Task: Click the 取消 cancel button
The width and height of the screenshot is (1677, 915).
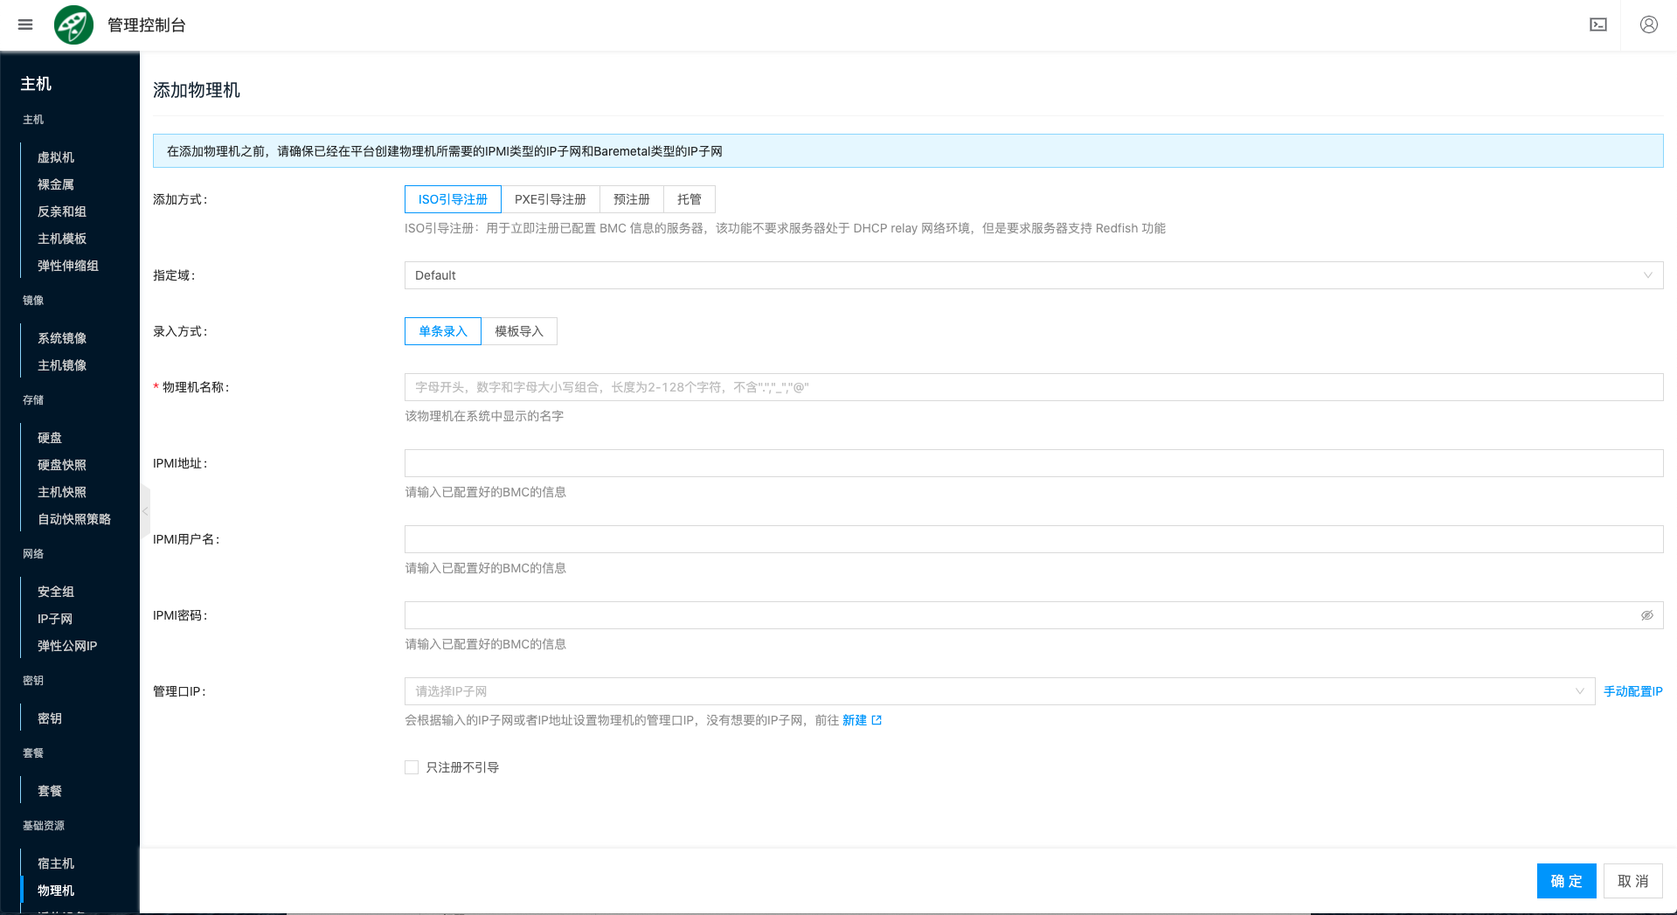Action: pyautogui.click(x=1632, y=881)
